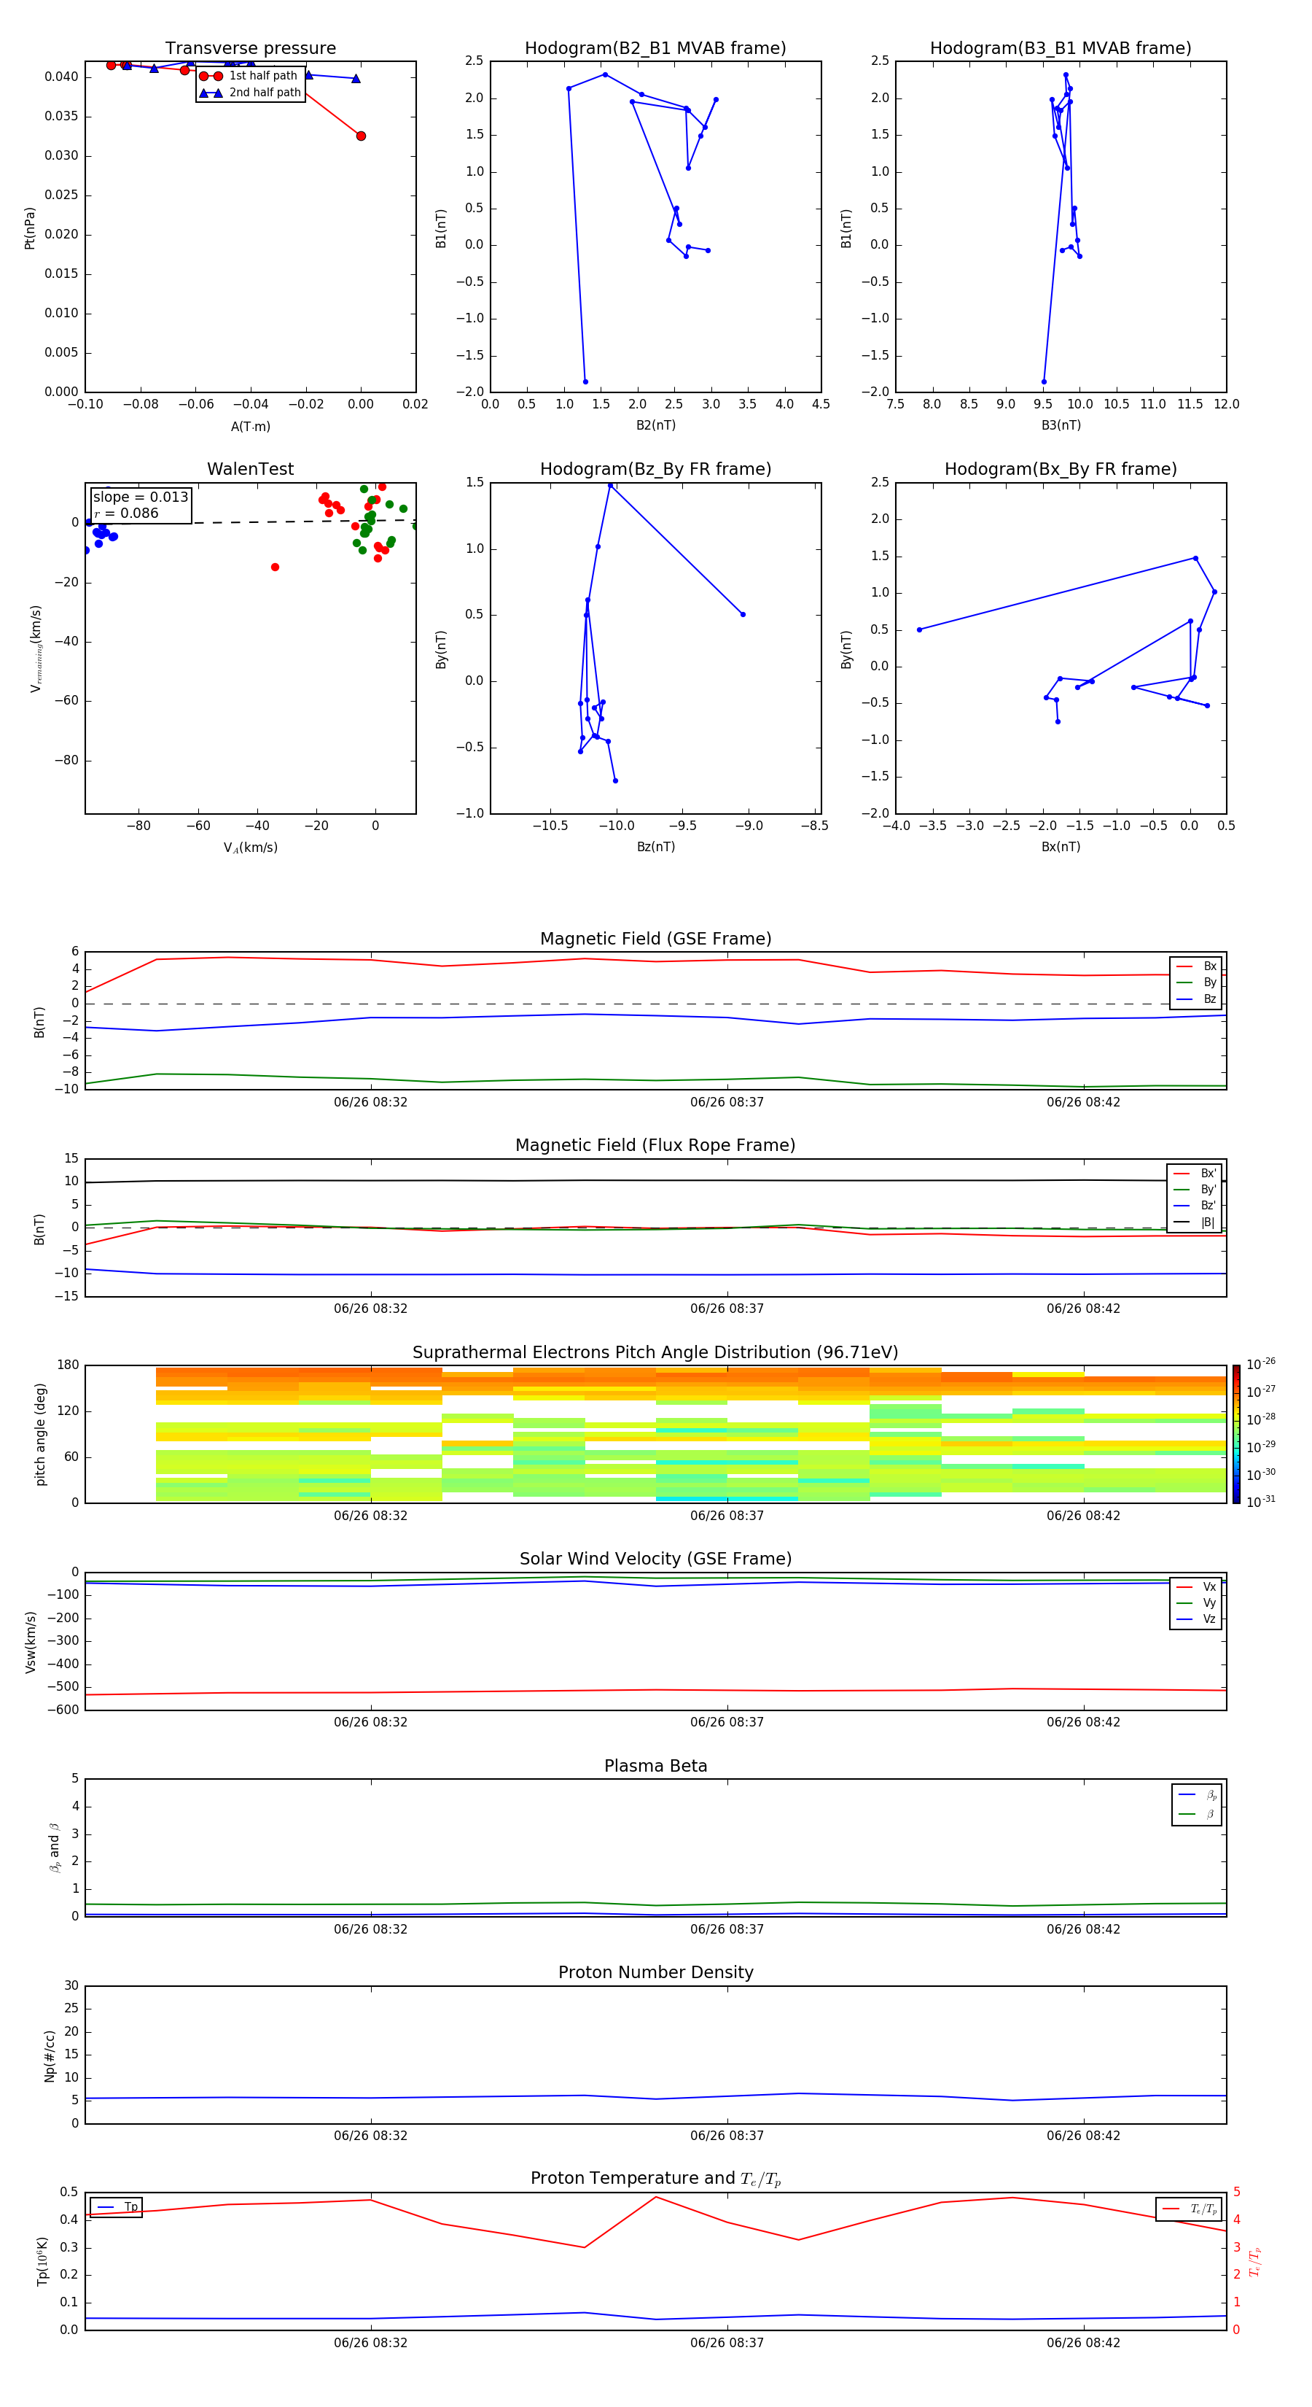This screenshot has height=2407, width=1312.
Task: Click the 'pitch angle (deg)' axis label
Action: (x=40, y=1434)
